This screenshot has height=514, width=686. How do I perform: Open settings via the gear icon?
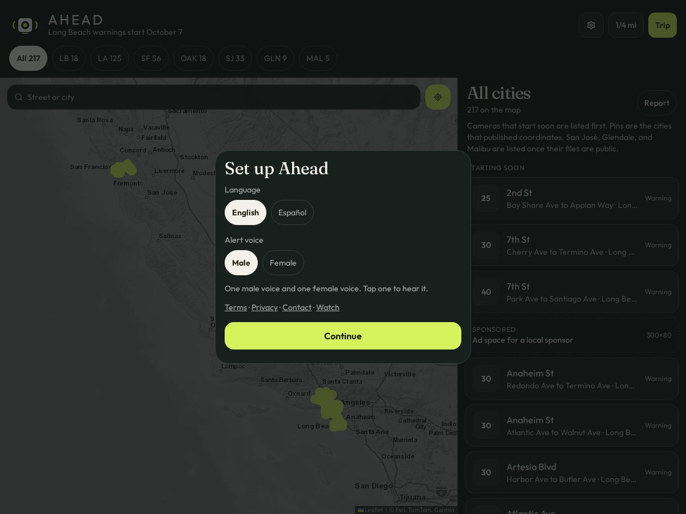click(591, 25)
